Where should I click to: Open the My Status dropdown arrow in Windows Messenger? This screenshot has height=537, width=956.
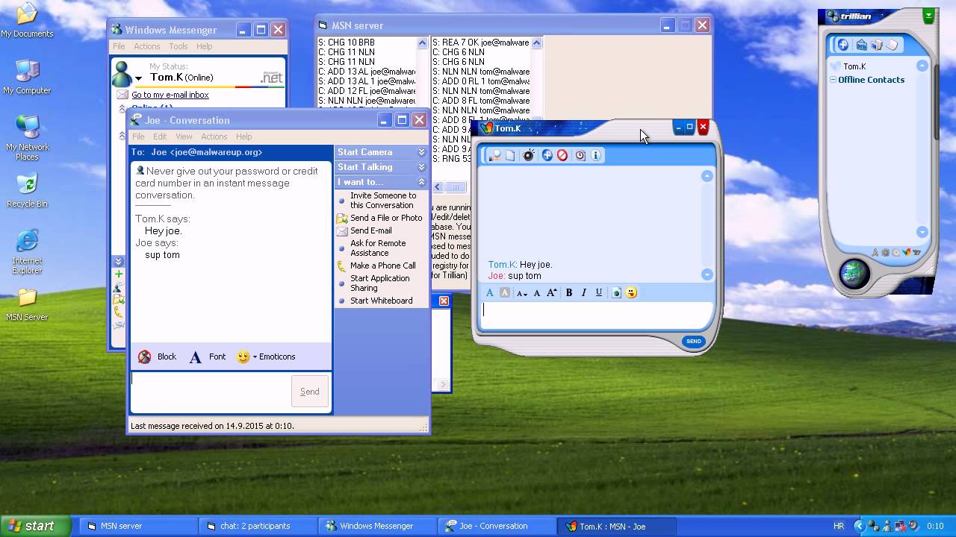click(x=138, y=78)
